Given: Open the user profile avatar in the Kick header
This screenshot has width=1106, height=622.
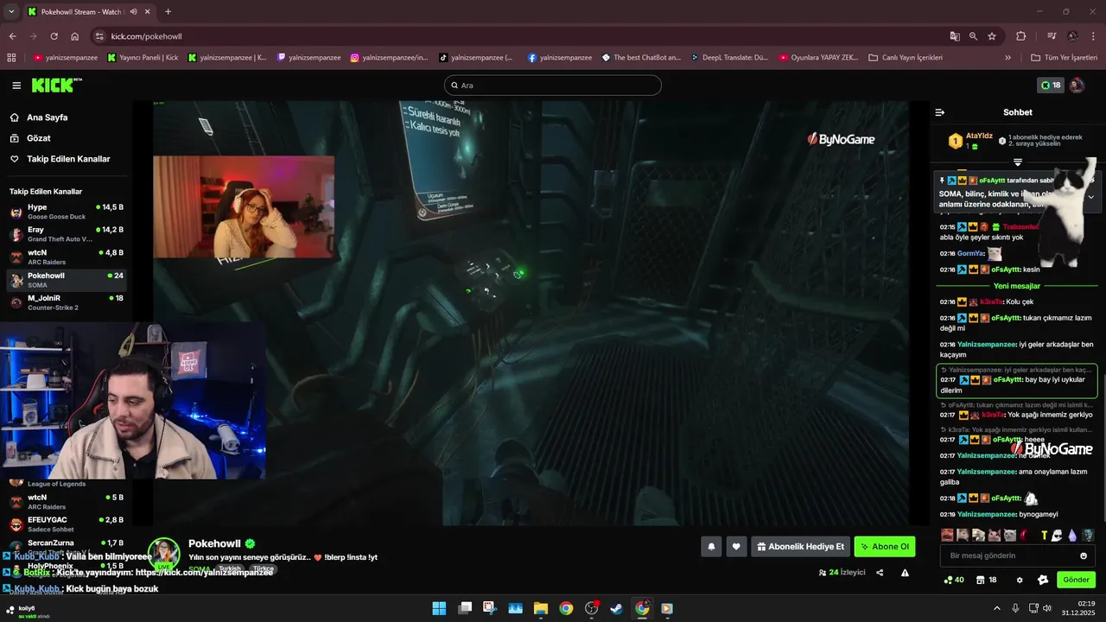Looking at the screenshot, I should tap(1077, 86).
